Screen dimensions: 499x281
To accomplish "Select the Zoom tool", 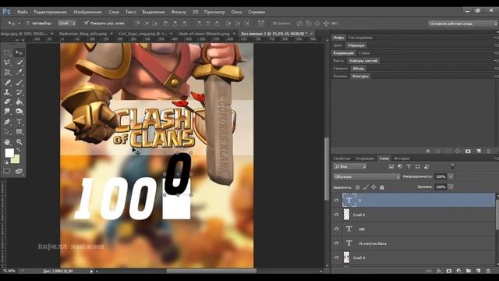I will (19, 142).
